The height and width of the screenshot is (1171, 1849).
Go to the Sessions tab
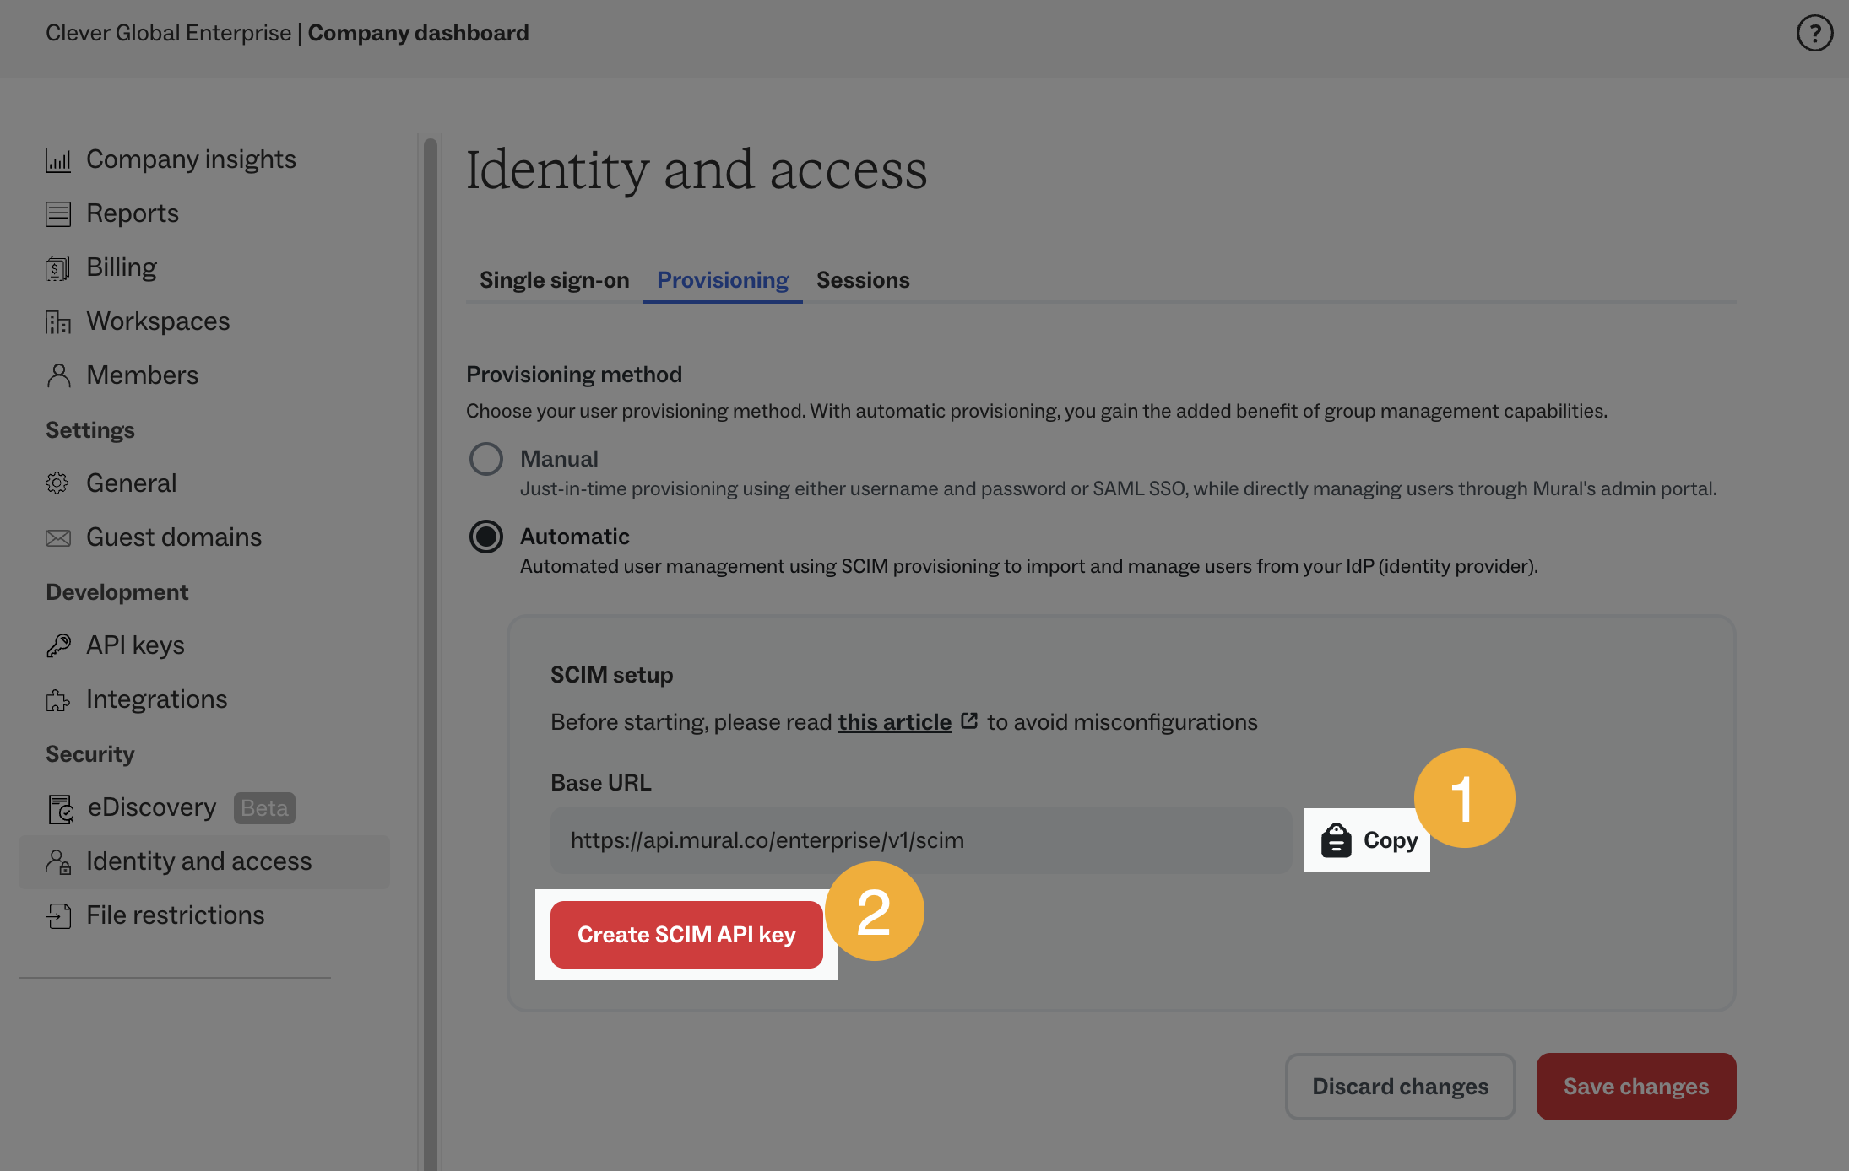point(863,280)
